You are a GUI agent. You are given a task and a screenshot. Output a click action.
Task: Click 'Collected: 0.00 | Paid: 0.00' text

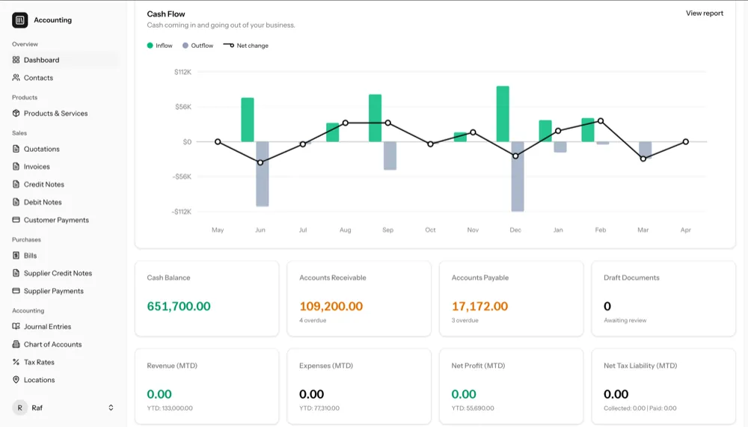pyautogui.click(x=640, y=408)
